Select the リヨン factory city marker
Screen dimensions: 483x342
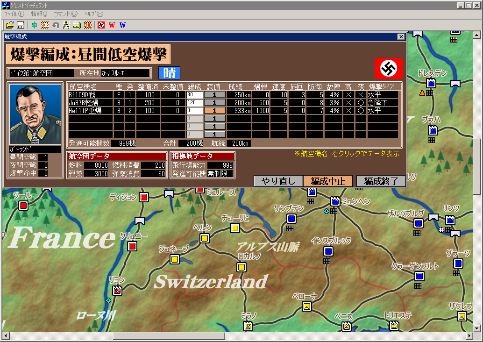click(x=117, y=291)
